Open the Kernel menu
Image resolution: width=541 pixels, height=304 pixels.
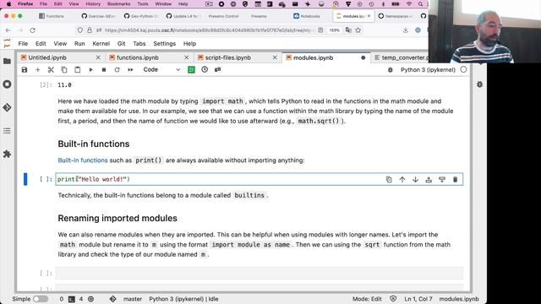(x=101, y=44)
